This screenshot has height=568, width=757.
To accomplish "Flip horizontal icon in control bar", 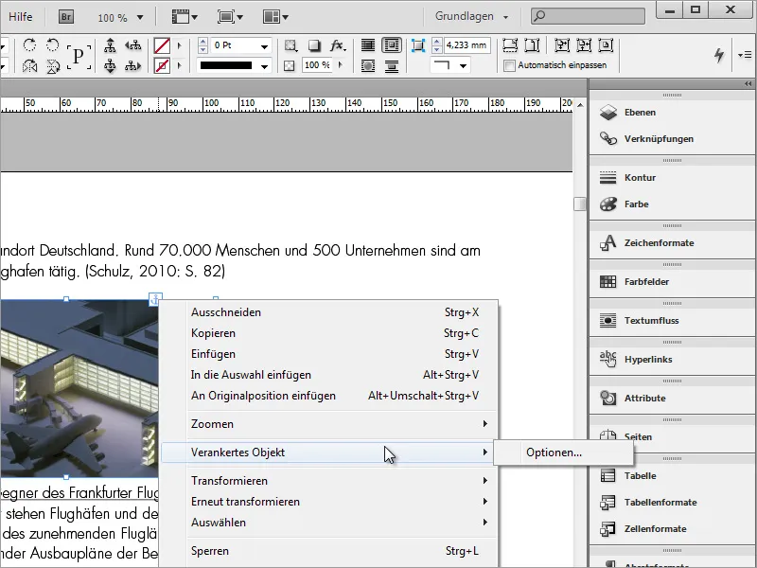I will pyautogui.click(x=29, y=65).
